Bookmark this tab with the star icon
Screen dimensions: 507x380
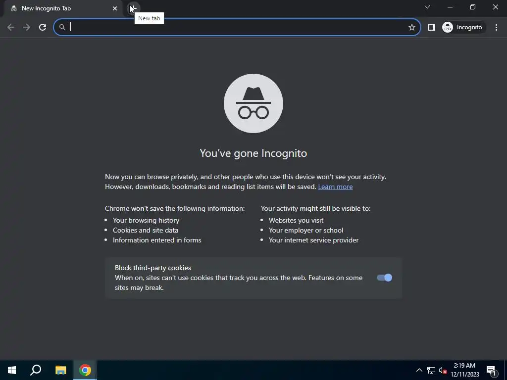point(411,27)
